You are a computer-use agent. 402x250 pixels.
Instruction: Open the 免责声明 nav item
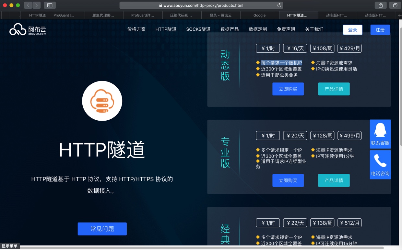(x=286, y=29)
